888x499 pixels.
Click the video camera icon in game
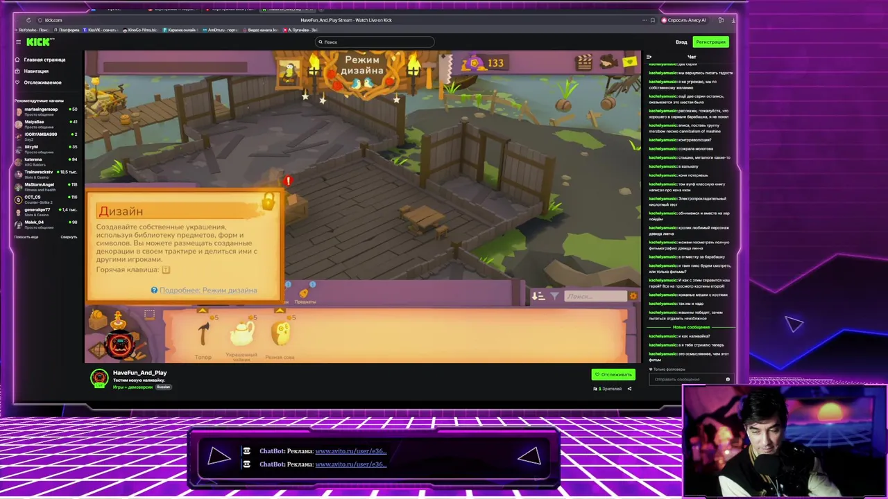[x=608, y=62]
